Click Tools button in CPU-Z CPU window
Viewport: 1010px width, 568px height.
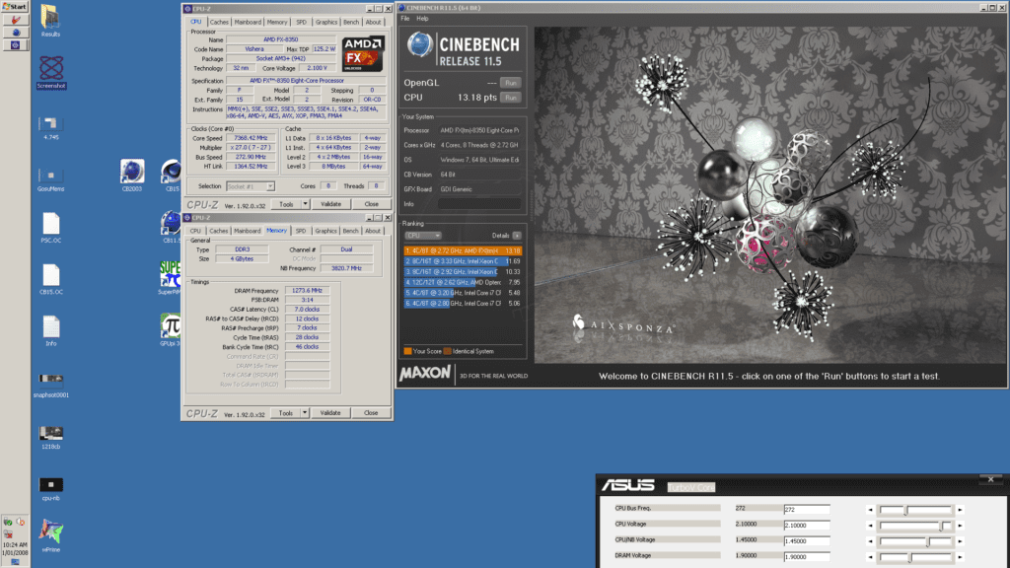(286, 204)
